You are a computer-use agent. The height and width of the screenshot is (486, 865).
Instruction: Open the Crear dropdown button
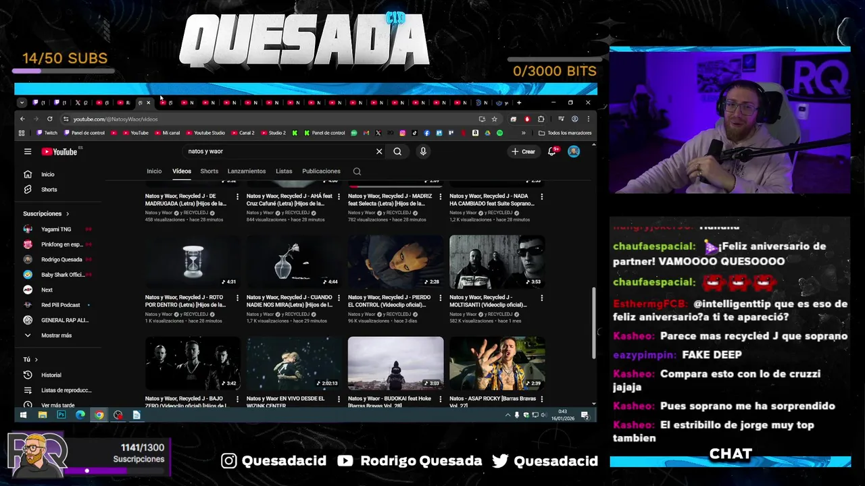coord(523,152)
